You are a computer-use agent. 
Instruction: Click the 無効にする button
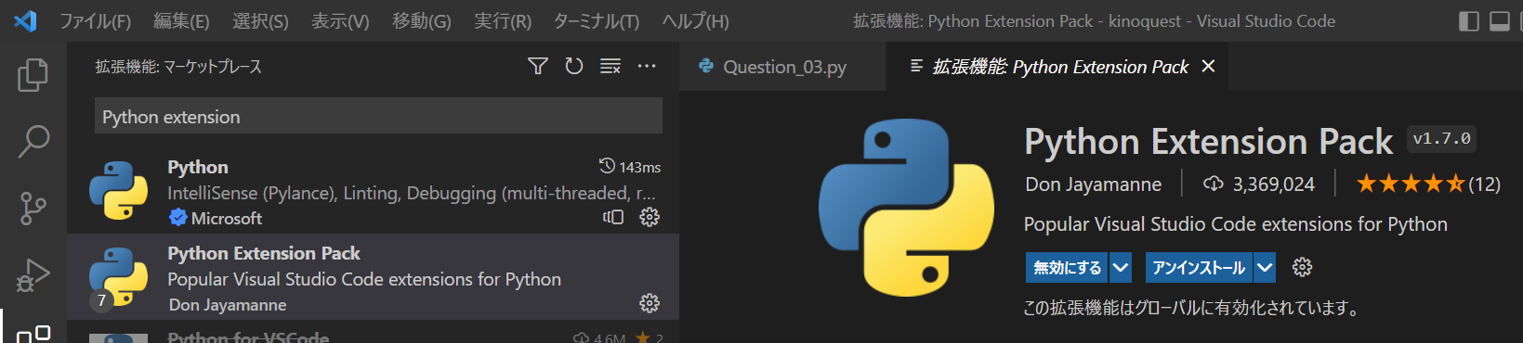click(1068, 267)
